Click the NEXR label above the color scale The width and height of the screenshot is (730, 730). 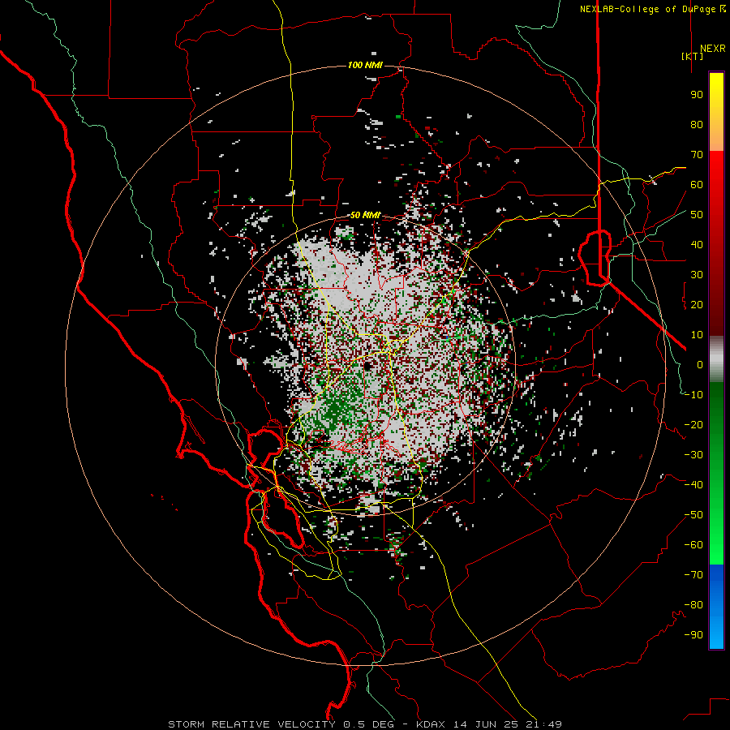click(712, 49)
